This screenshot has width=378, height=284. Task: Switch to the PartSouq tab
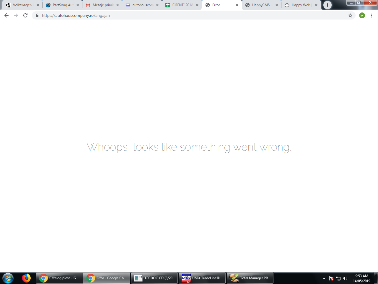[63, 5]
